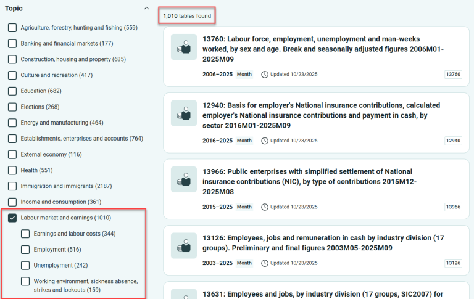Click the 13760 ID badge
The height and width of the screenshot is (299, 474).
pos(453,75)
